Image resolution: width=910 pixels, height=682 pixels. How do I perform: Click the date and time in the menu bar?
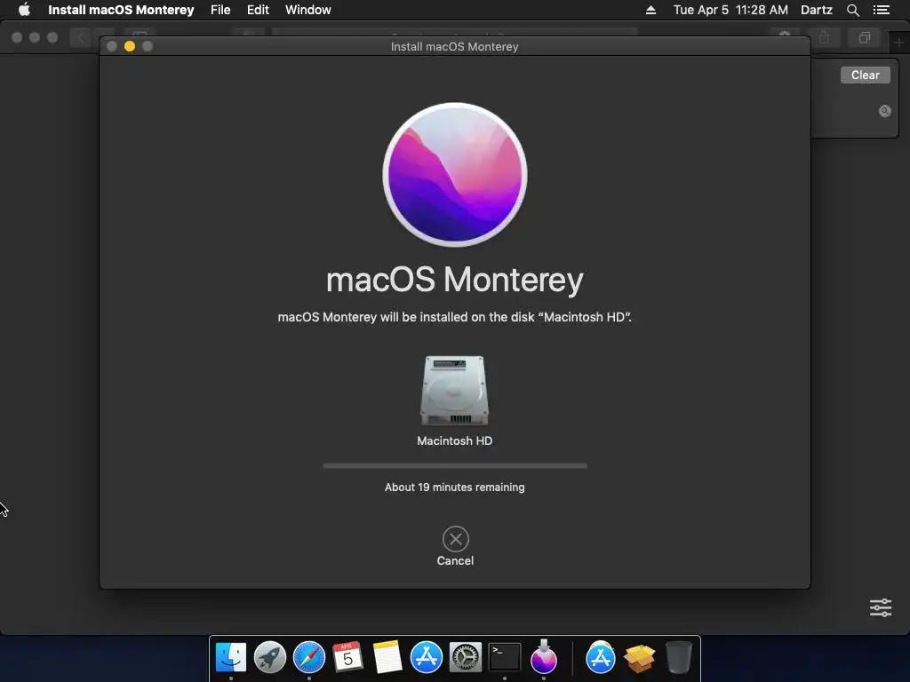(x=730, y=10)
